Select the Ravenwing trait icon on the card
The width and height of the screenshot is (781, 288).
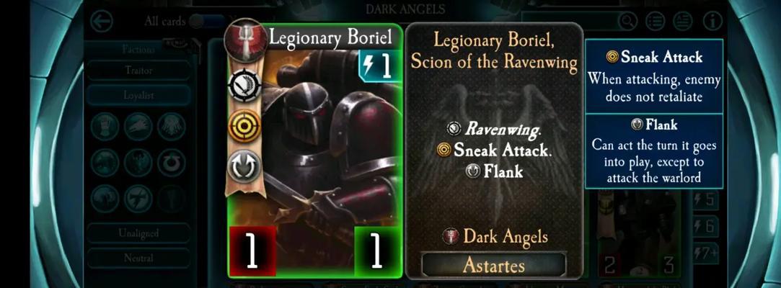(244, 86)
